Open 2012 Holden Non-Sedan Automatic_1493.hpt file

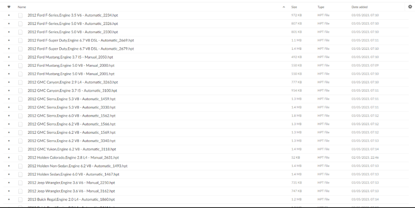pos(78,166)
